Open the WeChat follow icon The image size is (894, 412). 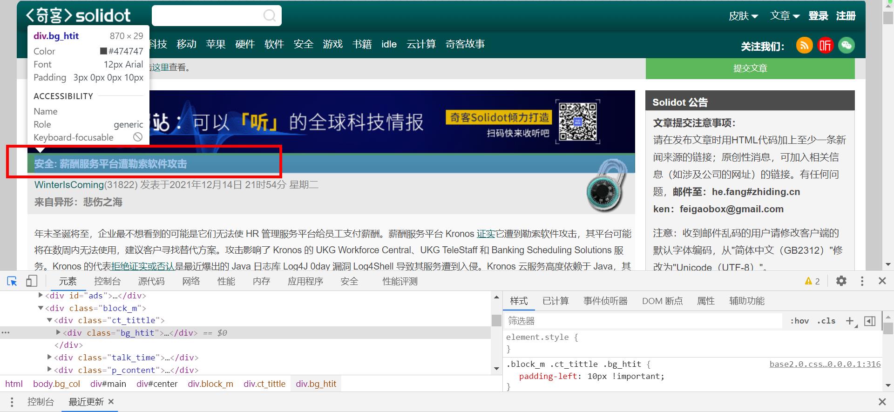(847, 45)
